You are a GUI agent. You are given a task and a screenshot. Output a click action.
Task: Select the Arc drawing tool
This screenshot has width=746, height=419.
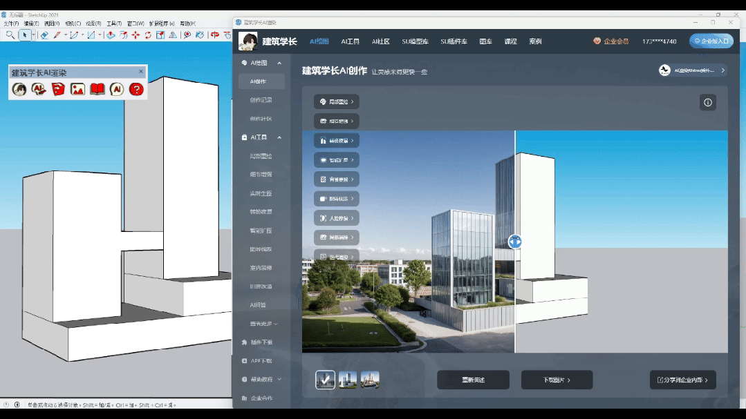(74, 35)
